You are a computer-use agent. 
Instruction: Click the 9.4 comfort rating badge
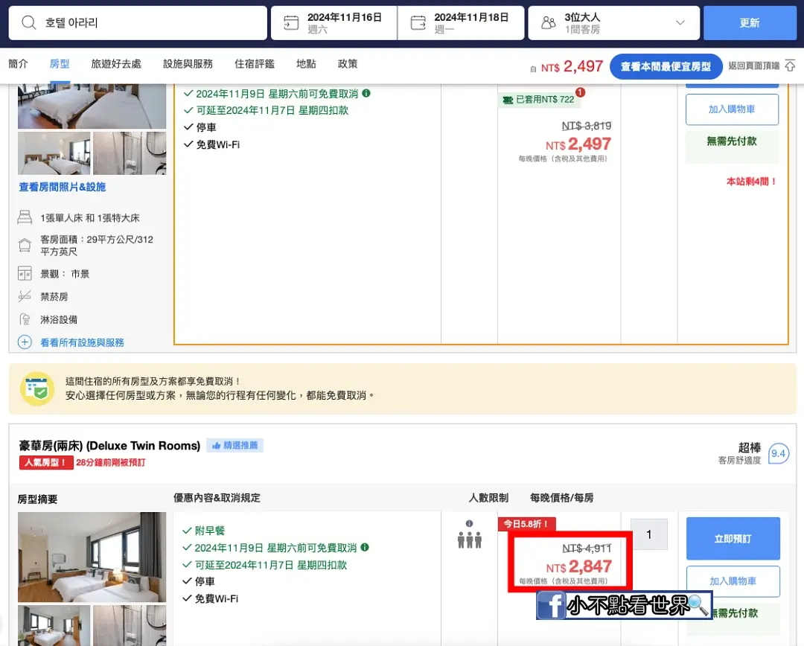pos(779,453)
